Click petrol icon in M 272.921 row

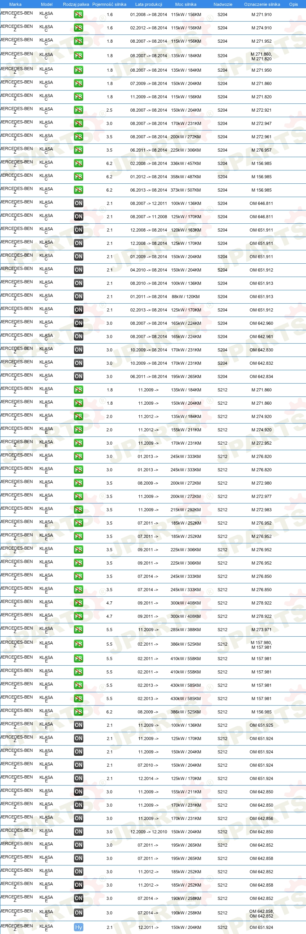coord(79,110)
